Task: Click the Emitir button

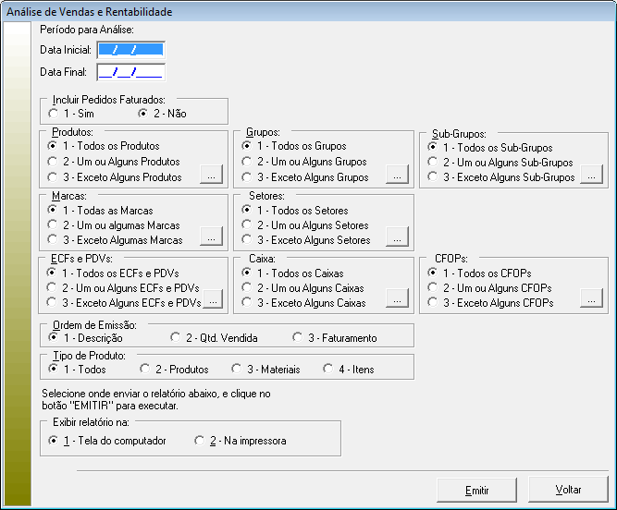Action: [x=476, y=490]
